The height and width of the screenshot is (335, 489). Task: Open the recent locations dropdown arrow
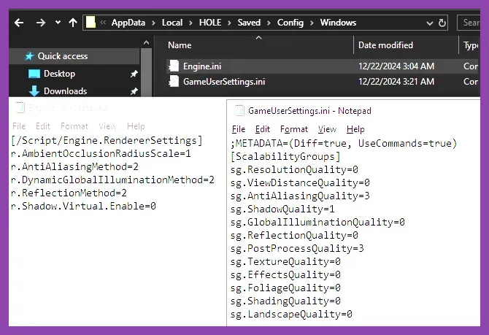(58, 23)
